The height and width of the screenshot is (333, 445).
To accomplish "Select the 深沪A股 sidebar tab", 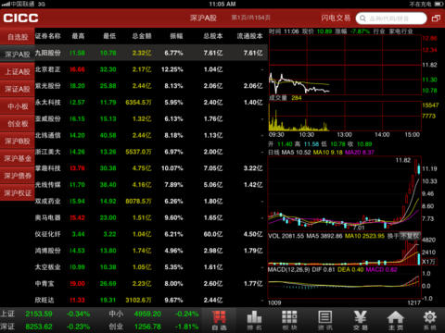I will pos(18,55).
